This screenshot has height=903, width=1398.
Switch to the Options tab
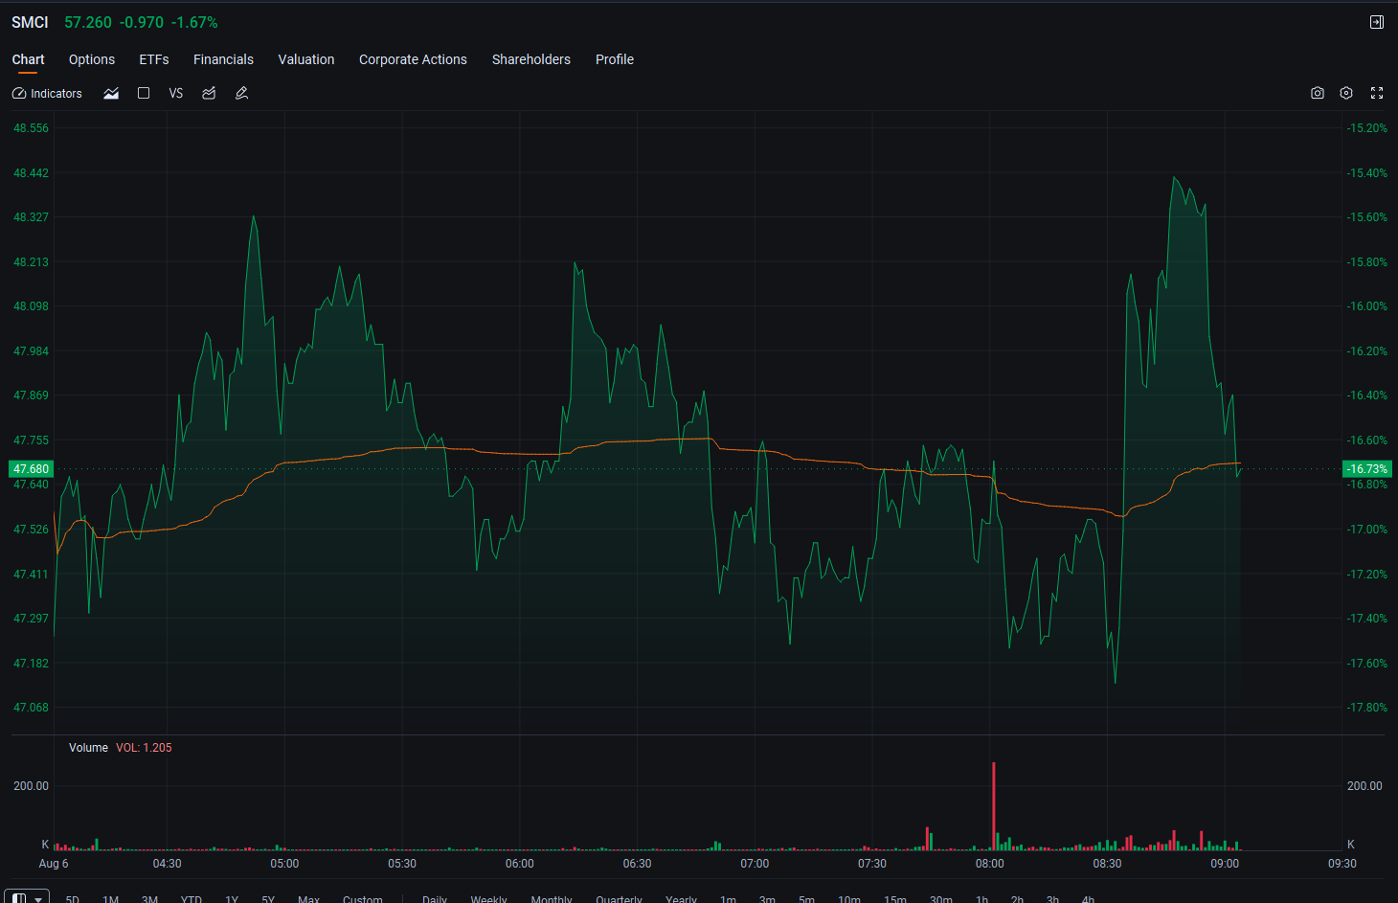pos(92,59)
